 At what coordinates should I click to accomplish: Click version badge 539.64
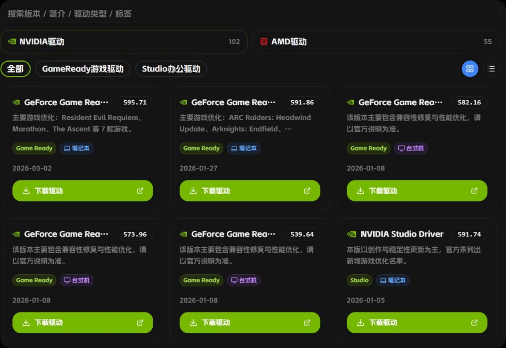click(x=302, y=234)
